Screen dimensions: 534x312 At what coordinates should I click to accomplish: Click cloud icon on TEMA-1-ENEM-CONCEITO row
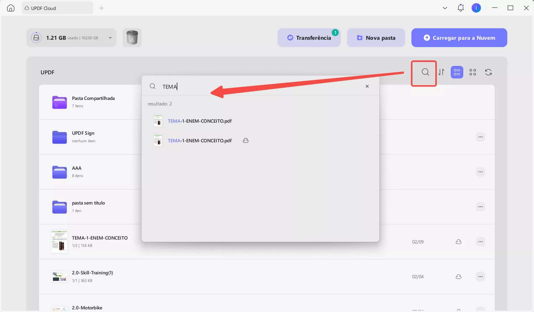pos(458,242)
